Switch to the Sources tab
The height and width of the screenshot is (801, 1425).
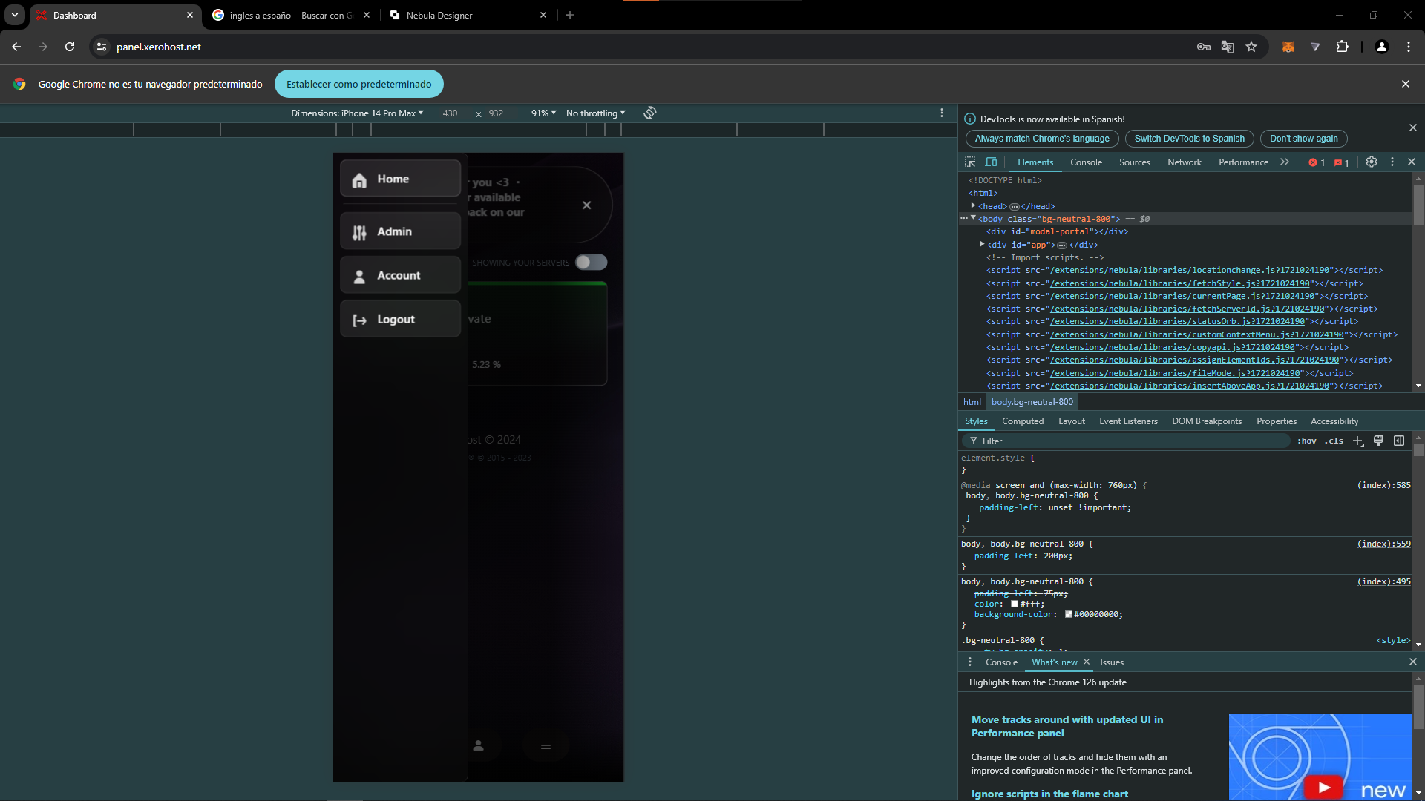1135,162
